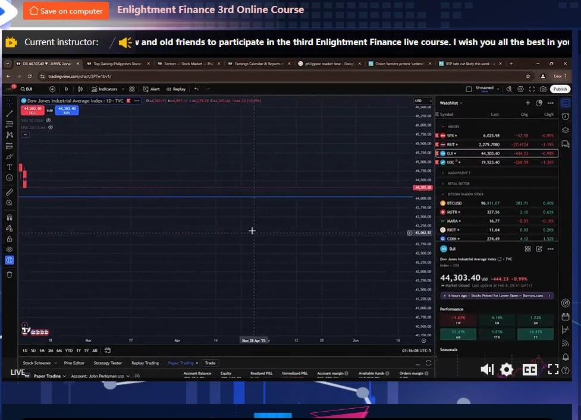This screenshot has height=420, width=581.
Task: Take a chart snapshot with camera icon
Action: pyautogui.click(x=543, y=89)
